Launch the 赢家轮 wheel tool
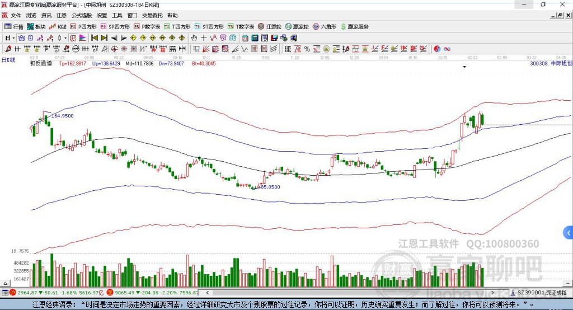The width and height of the screenshot is (573, 310). coord(297,27)
